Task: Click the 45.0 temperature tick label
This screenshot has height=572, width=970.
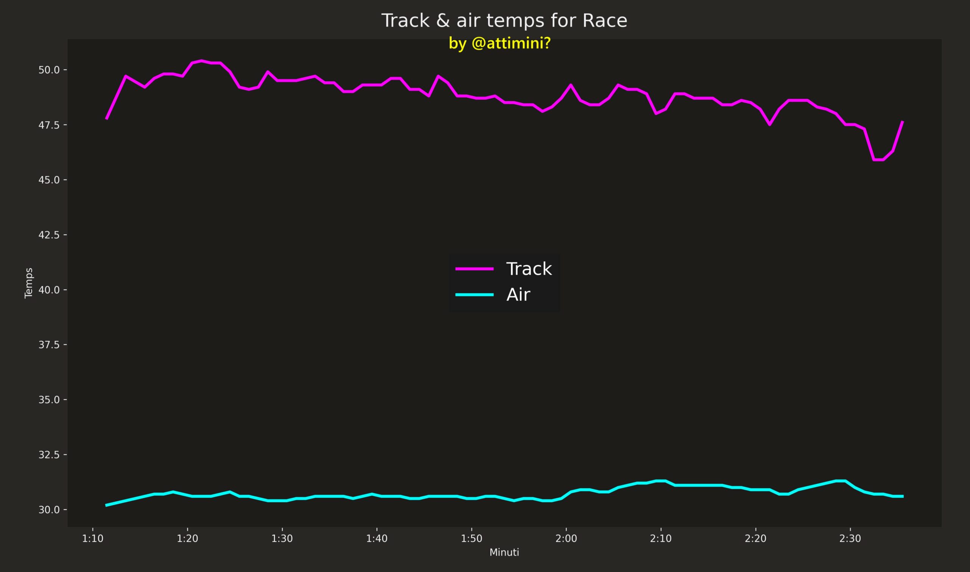Action: (49, 180)
